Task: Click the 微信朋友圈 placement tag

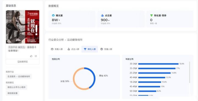Action: [12, 93]
